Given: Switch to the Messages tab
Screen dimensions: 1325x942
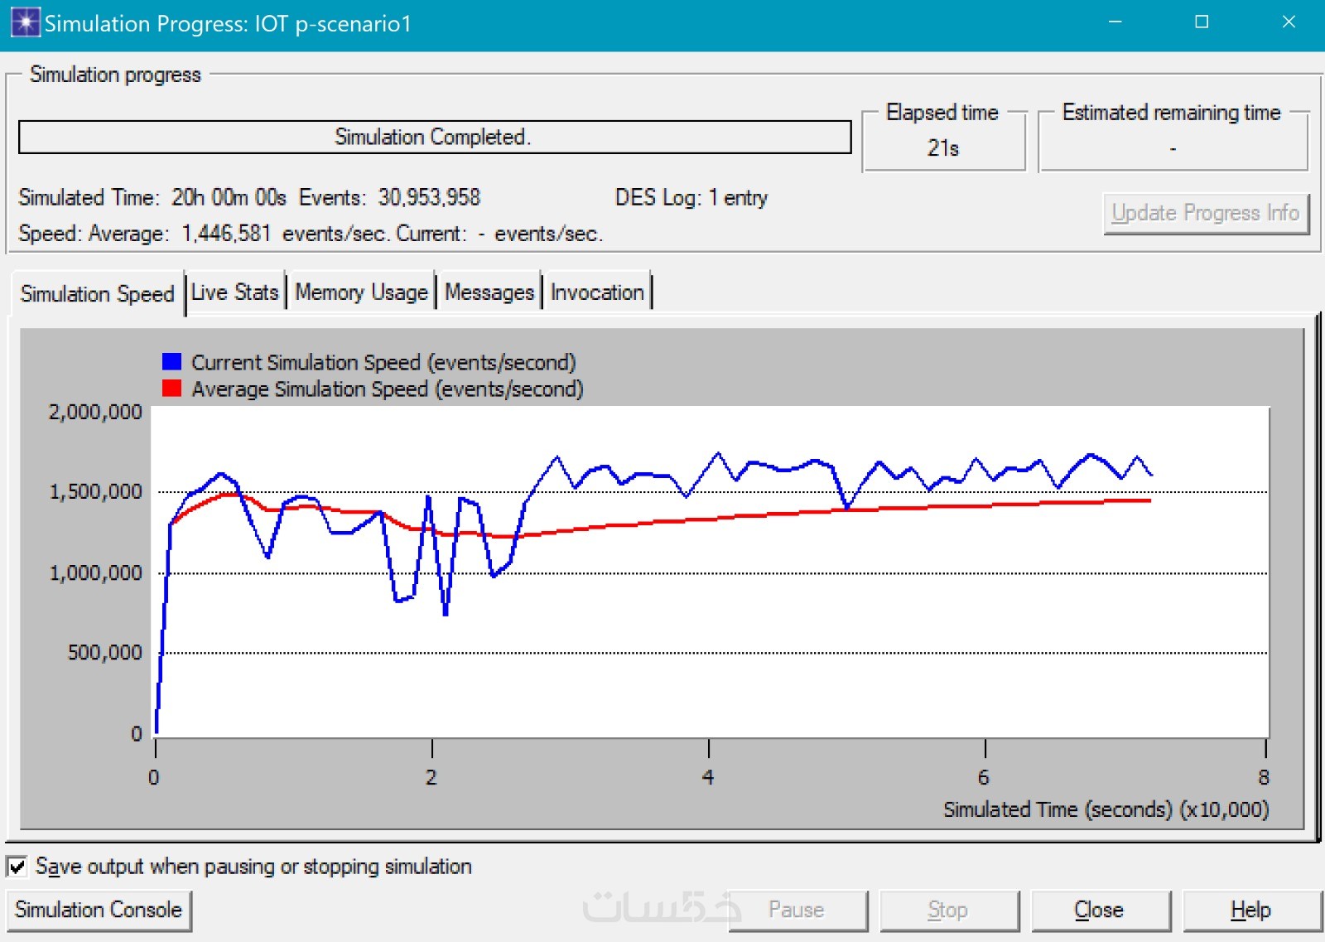Looking at the screenshot, I should tap(489, 292).
